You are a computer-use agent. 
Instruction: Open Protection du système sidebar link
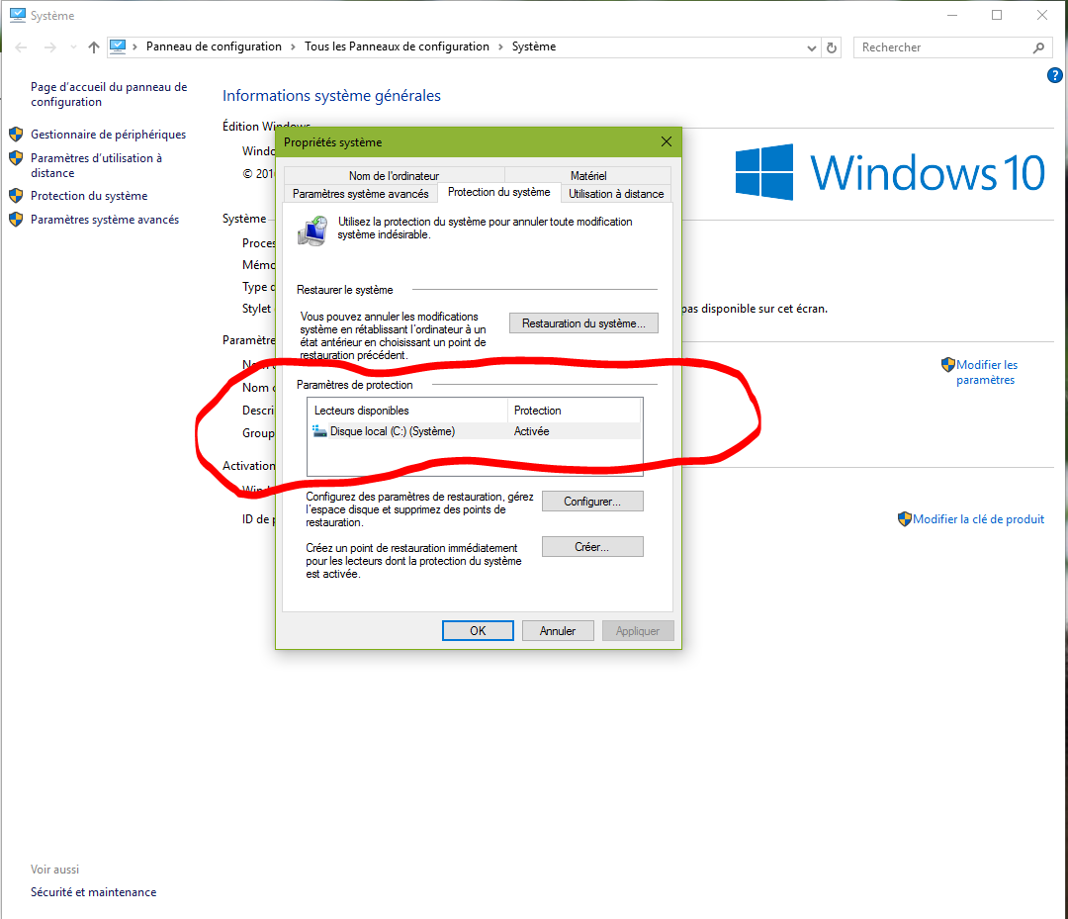pyautogui.click(x=89, y=196)
